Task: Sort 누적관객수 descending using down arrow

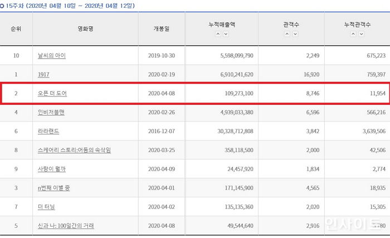Action: point(360,34)
